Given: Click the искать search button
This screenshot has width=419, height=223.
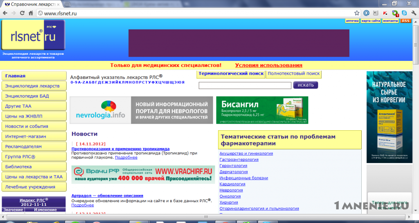Looking at the screenshot, I should click(x=306, y=85).
